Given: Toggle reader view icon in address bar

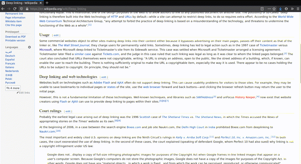Looking at the screenshot, I should click(x=262, y=9).
